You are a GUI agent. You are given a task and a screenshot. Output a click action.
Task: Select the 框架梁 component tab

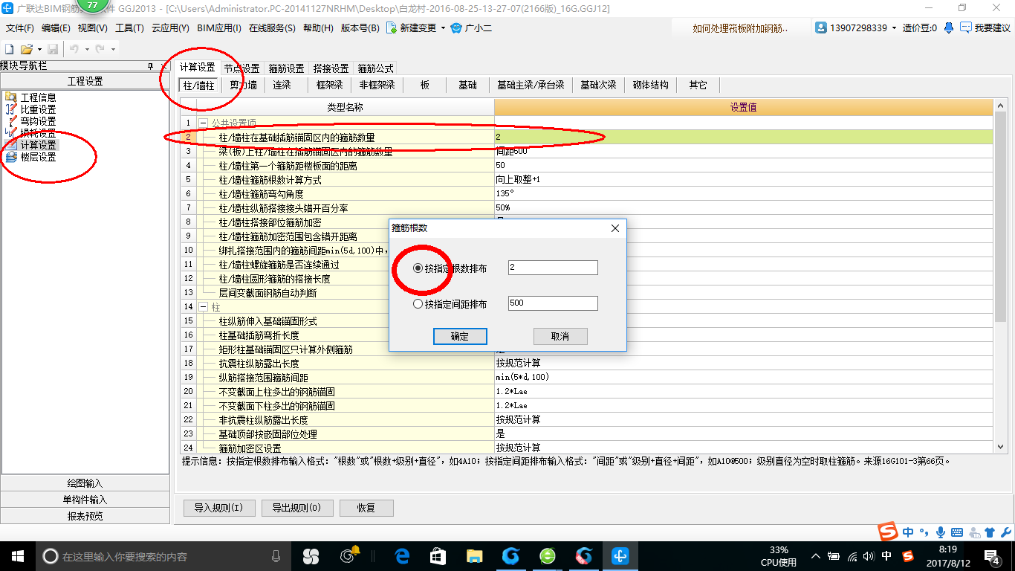pyautogui.click(x=329, y=85)
